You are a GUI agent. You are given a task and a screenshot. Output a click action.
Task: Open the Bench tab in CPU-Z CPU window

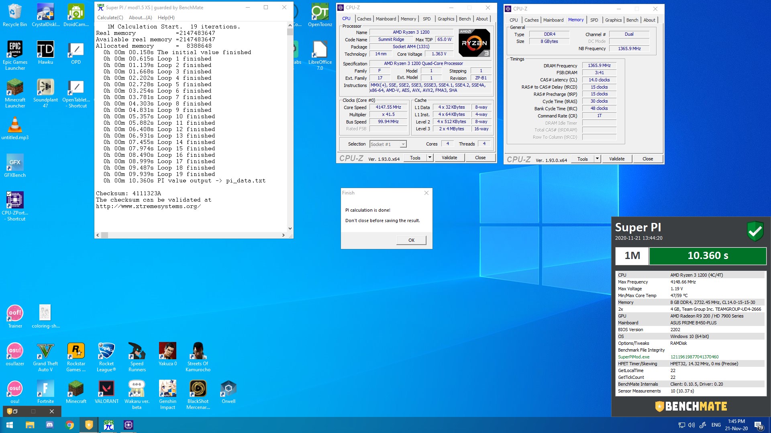[x=465, y=19]
